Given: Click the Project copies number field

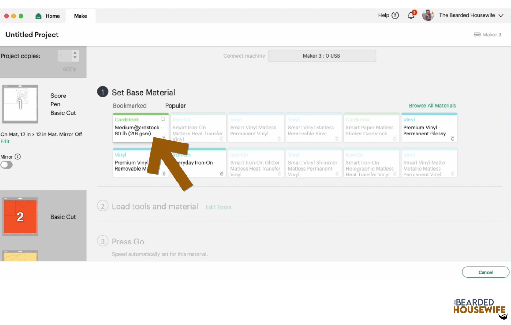Looking at the screenshot, I should pyautogui.click(x=65, y=56).
